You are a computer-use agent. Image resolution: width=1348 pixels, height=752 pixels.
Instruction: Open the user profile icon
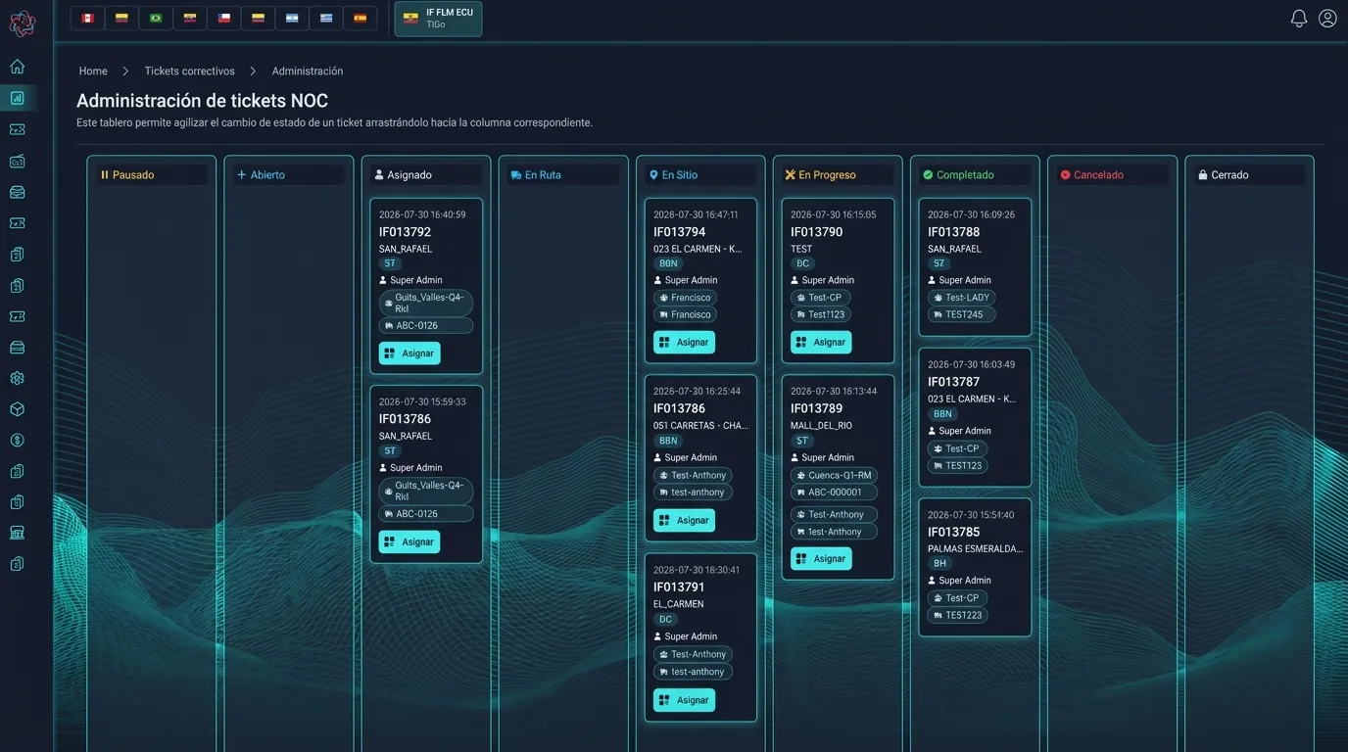(1327, 19)
